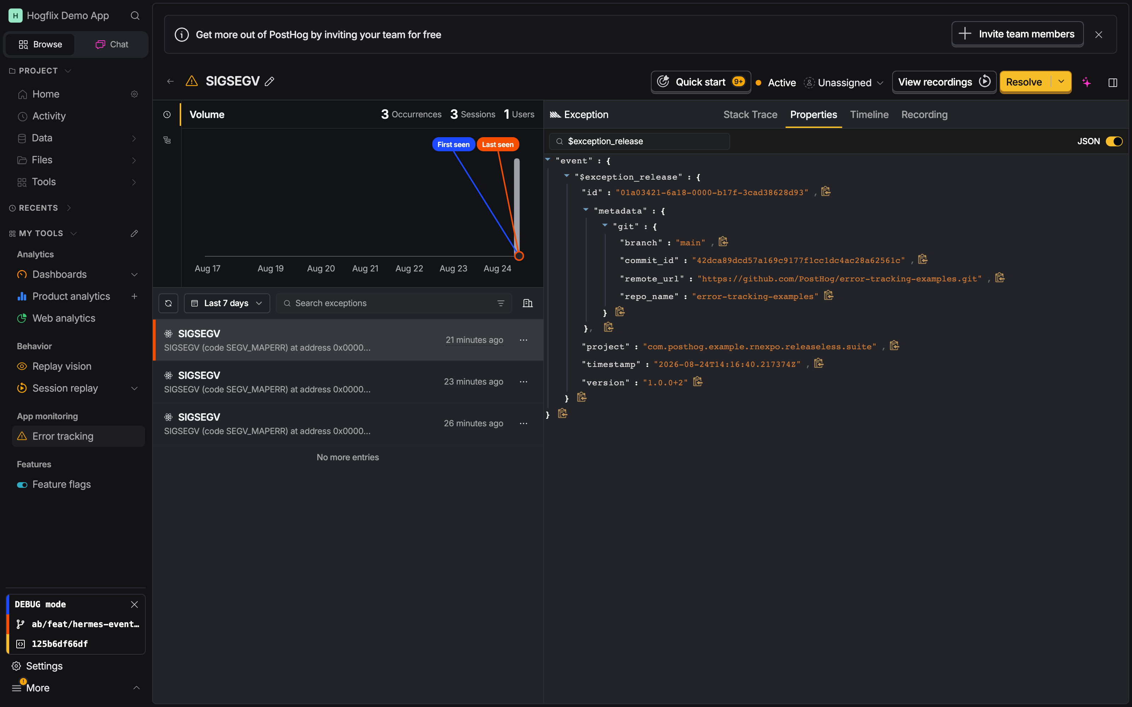Collapse the "metadata" JSON node
The height and width of the screenshot is (707, 1132).
(x=586, y=210)
